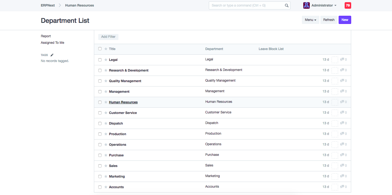
Task: Click the search magnifier icon
Action: point(287,5)
